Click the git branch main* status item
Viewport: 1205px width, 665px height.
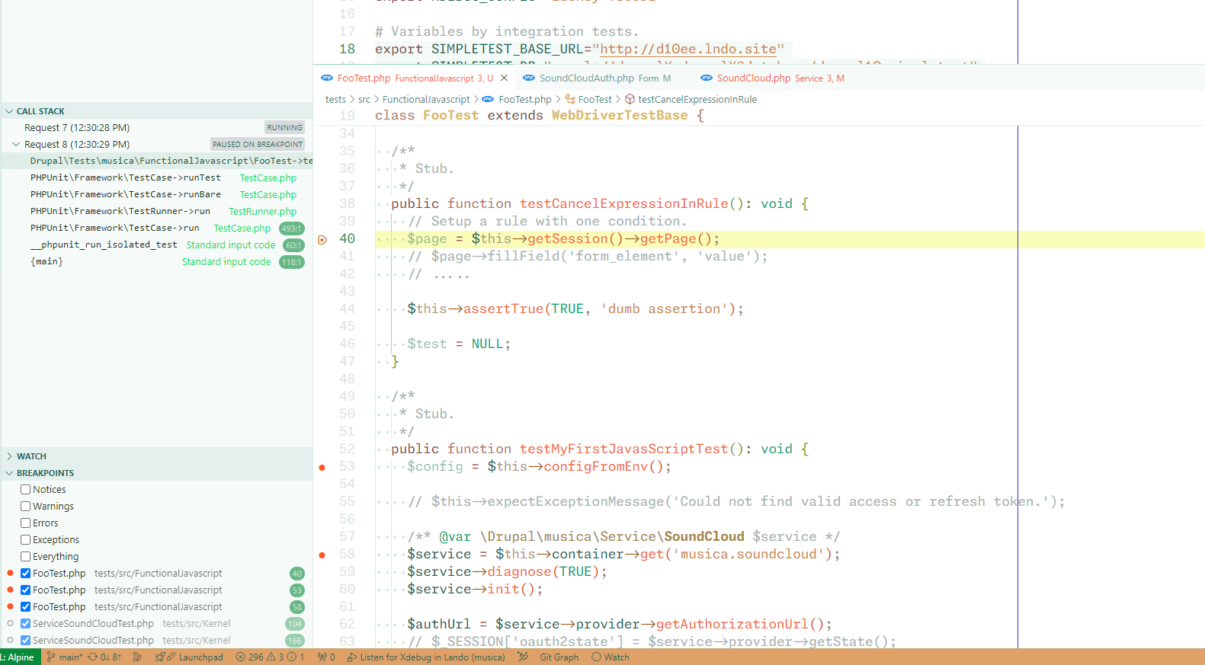click(x=64, y=657)
